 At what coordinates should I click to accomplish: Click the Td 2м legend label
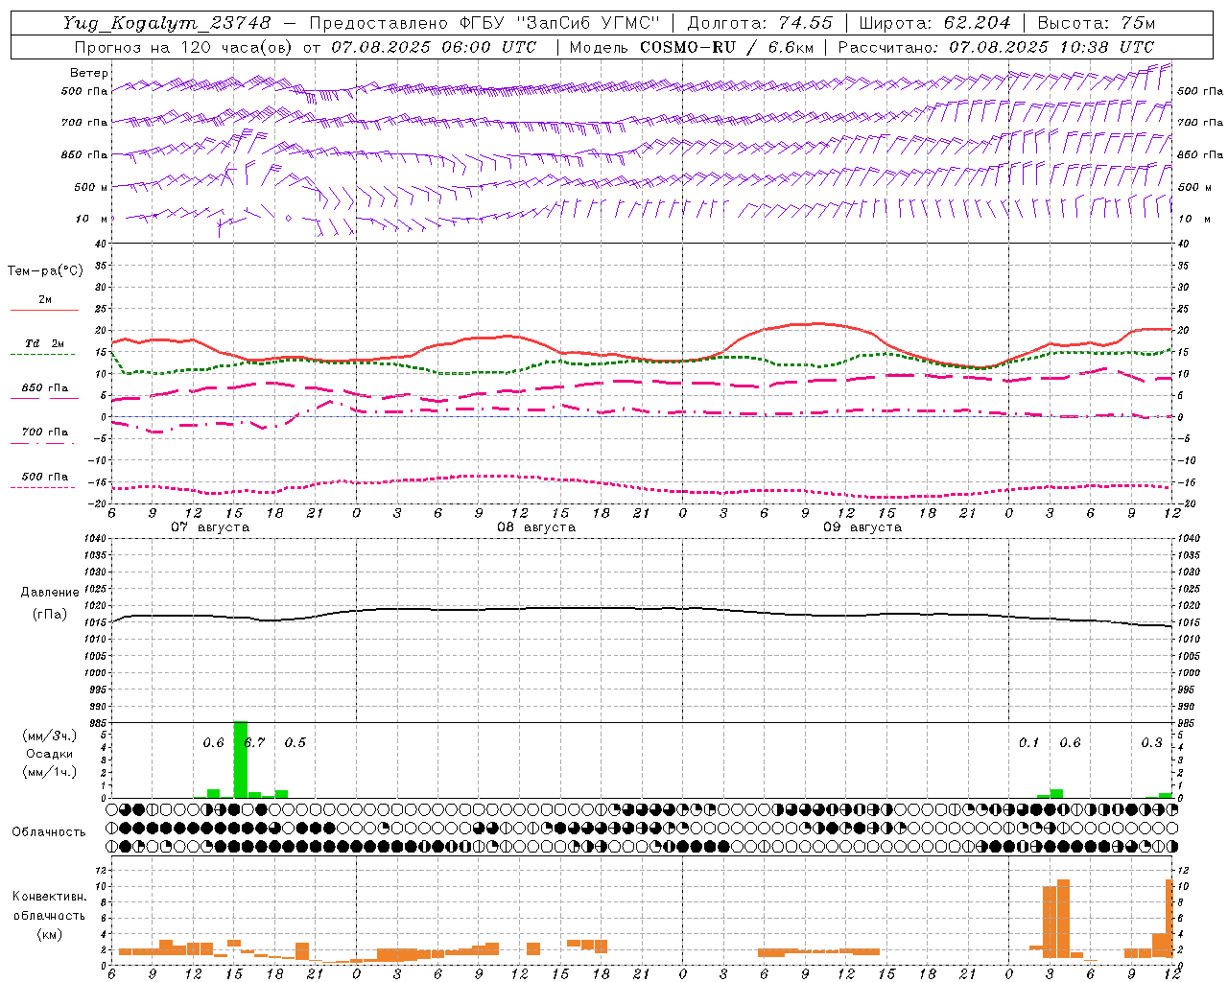(x=44, y=343)
